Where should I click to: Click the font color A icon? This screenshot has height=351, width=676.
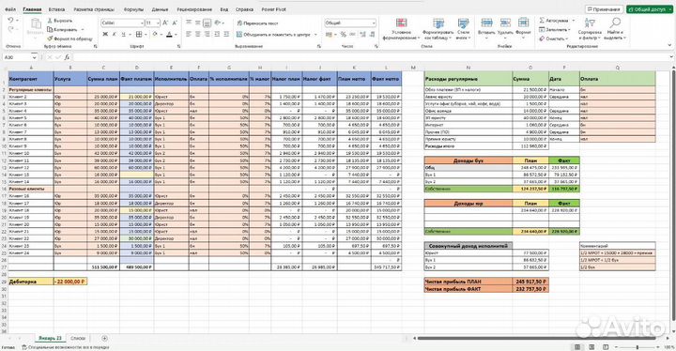(169, 34)
